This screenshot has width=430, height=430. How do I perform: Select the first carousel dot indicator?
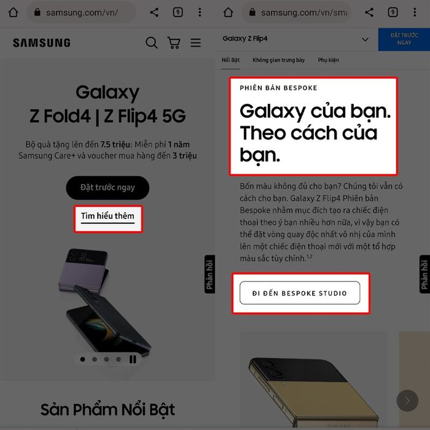tap(82, 359)
